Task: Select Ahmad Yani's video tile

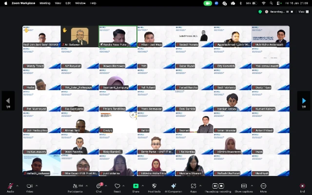Action: coord(79,122)
